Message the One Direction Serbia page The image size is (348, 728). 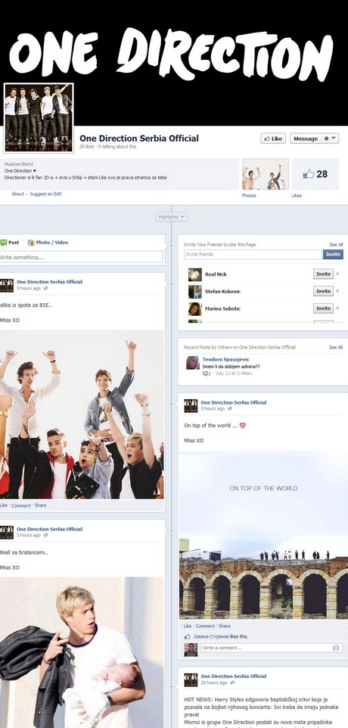pyautogui.click(x=306, y=139)
